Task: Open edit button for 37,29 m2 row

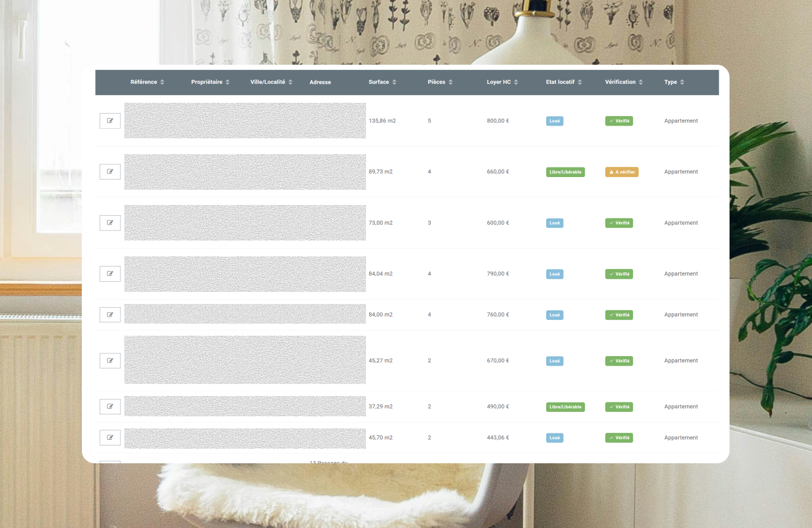Action: pos(110,406)
